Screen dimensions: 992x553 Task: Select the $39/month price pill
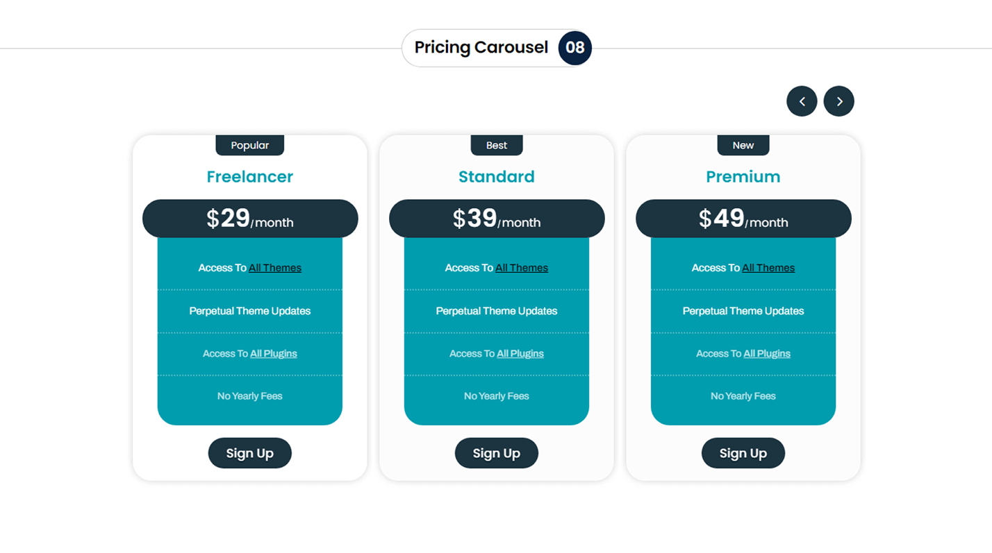[x=496, y=219]
